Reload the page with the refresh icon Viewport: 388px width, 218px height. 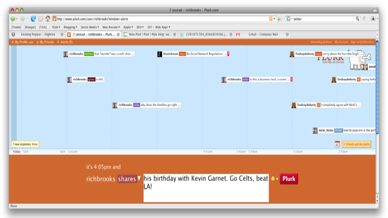(x=33, y=19)
